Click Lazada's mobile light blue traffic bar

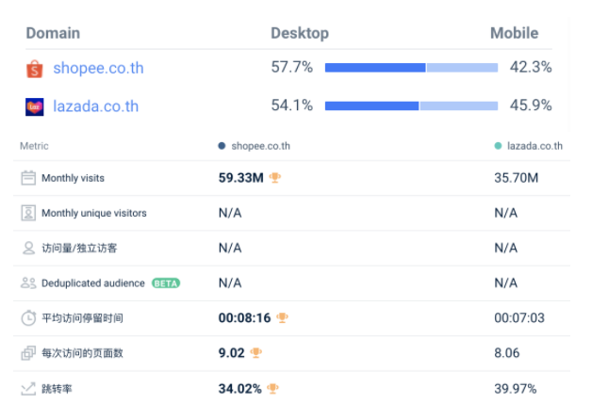[458, 105]
